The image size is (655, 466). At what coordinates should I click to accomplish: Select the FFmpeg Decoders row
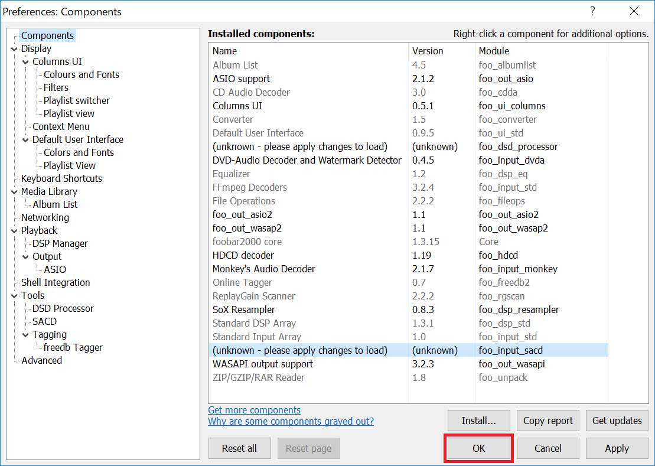click(408, 187)
